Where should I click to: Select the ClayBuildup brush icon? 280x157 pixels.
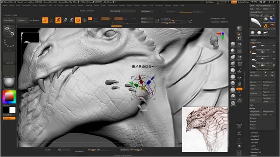(233, 70)
